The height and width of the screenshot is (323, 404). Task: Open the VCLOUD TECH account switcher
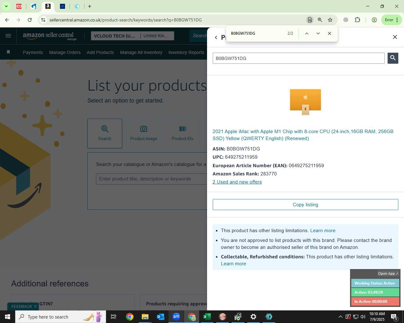132,36
